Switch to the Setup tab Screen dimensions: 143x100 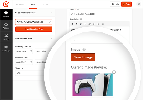pos(33,4)
